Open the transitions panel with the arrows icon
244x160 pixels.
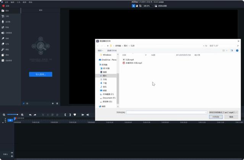point(3,27)
